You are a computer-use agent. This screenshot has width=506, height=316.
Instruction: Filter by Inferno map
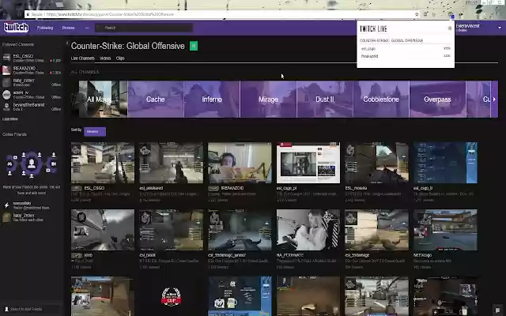pos(212,99)
